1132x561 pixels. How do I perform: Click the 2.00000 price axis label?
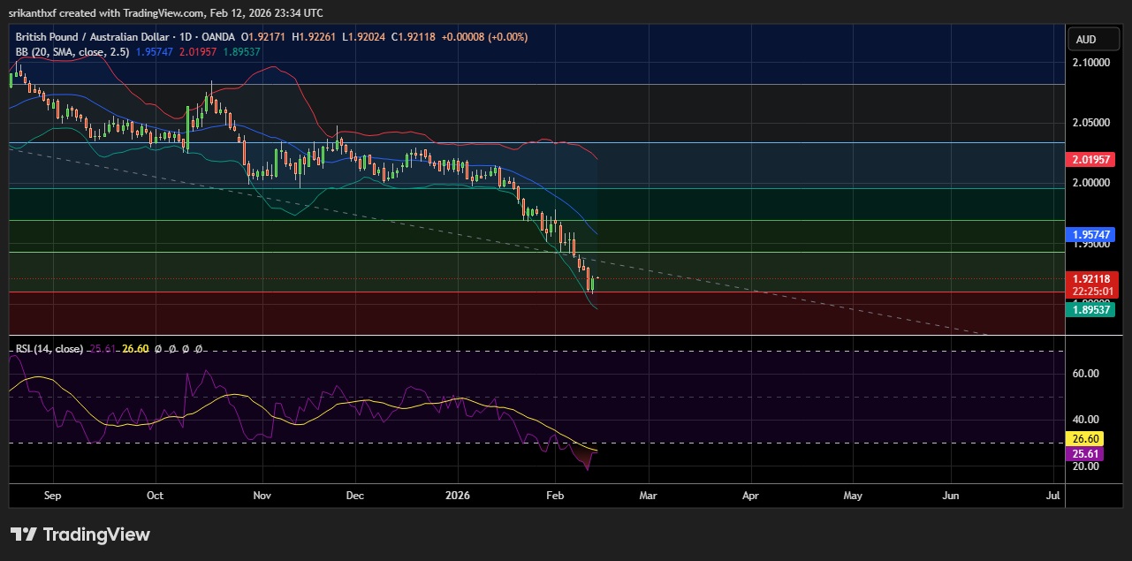(1093, 182)
